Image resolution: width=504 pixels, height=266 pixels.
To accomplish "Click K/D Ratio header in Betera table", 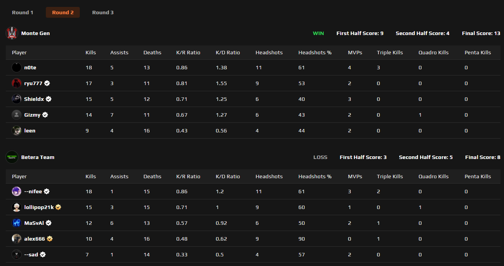I will tap(228, 176).
